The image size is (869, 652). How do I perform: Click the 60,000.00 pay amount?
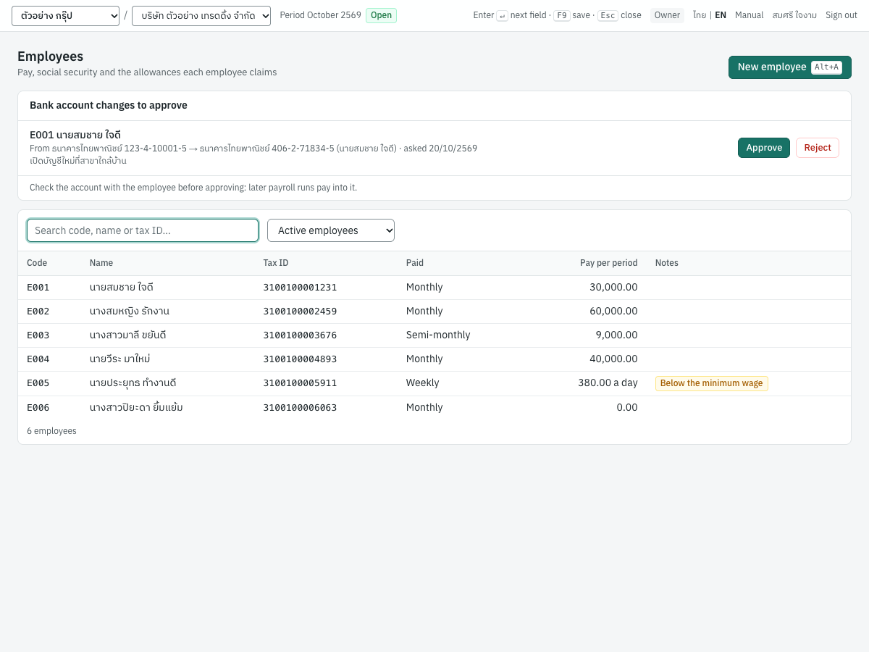point(613,312)
